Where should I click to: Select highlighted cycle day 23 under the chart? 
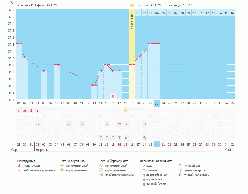pyautogui.click(x=157, y=103)
